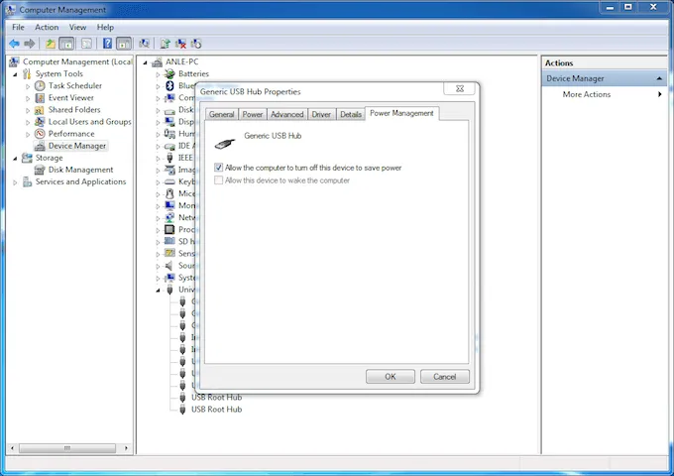Screen dimensions: 674x476
Task: Expand the Batteries device category
Action: click(158, 74)
